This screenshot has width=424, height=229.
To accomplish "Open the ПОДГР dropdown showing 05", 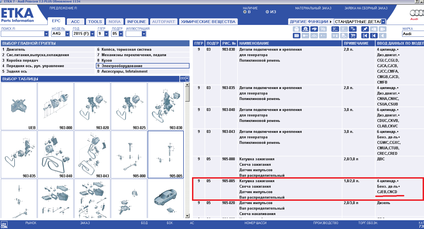I will click(121, 34).
